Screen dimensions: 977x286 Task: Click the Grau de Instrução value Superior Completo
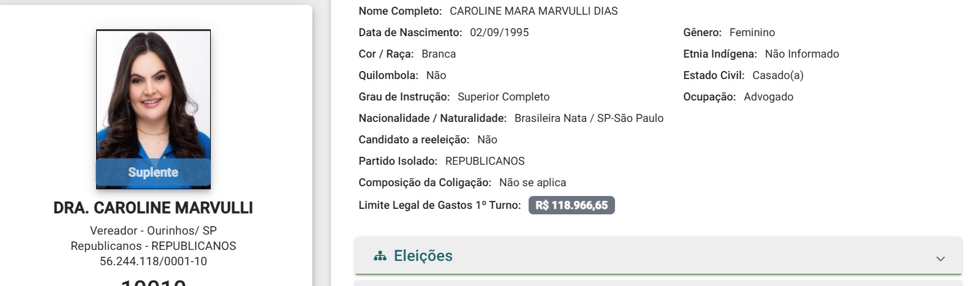(x=504, y=97)
